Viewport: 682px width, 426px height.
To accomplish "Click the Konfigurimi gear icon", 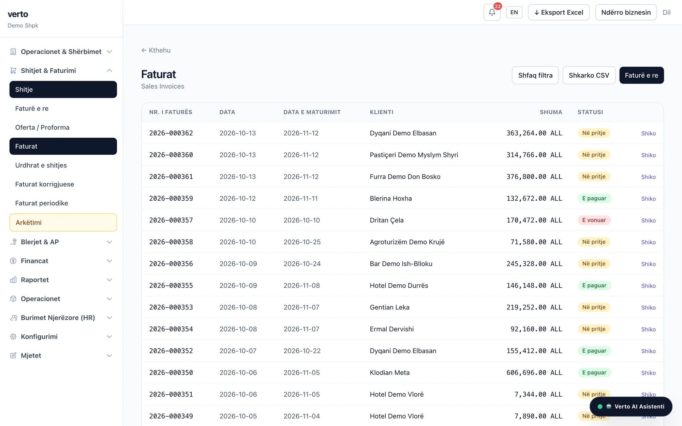I will coord(13,337).
